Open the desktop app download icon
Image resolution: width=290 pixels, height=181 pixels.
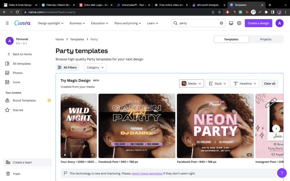231,23
